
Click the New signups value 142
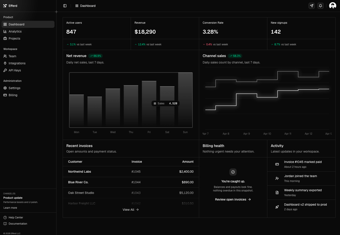[276, 32]
